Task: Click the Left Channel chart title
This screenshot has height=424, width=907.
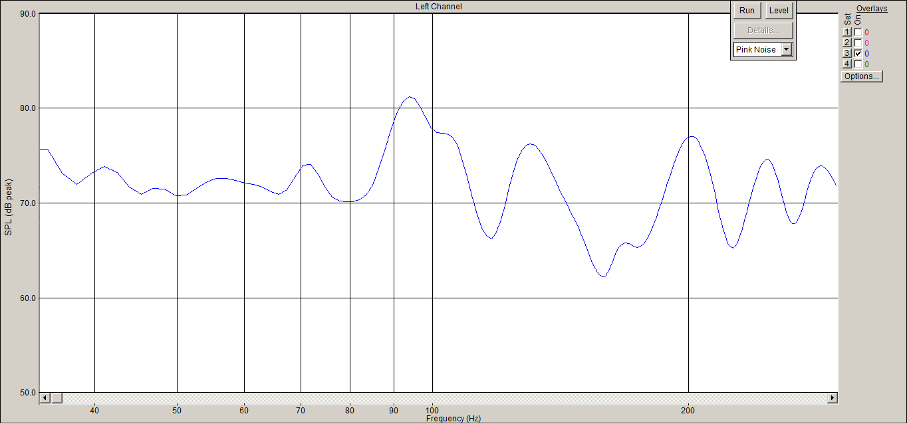Action: 438,7
